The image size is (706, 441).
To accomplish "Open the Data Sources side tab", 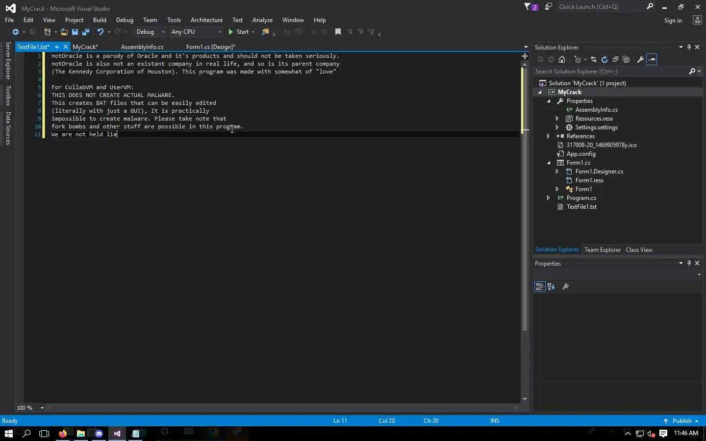I will (8, 128).
